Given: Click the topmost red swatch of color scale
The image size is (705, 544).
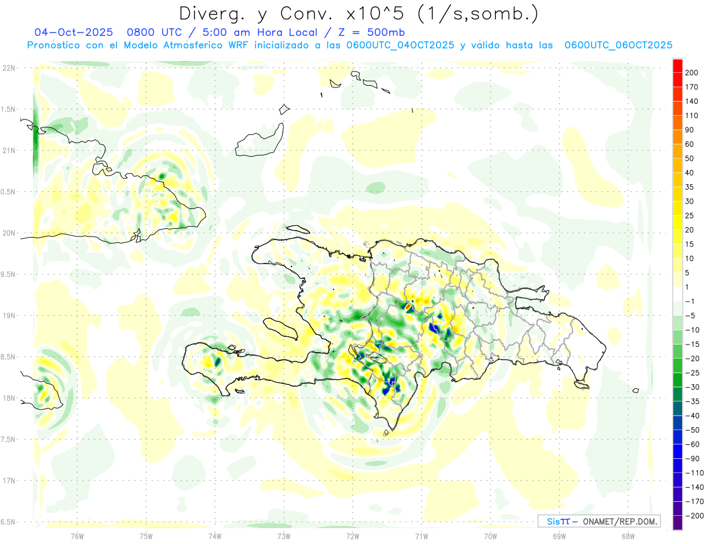Looking at the screenshot, I should (677, 66).
